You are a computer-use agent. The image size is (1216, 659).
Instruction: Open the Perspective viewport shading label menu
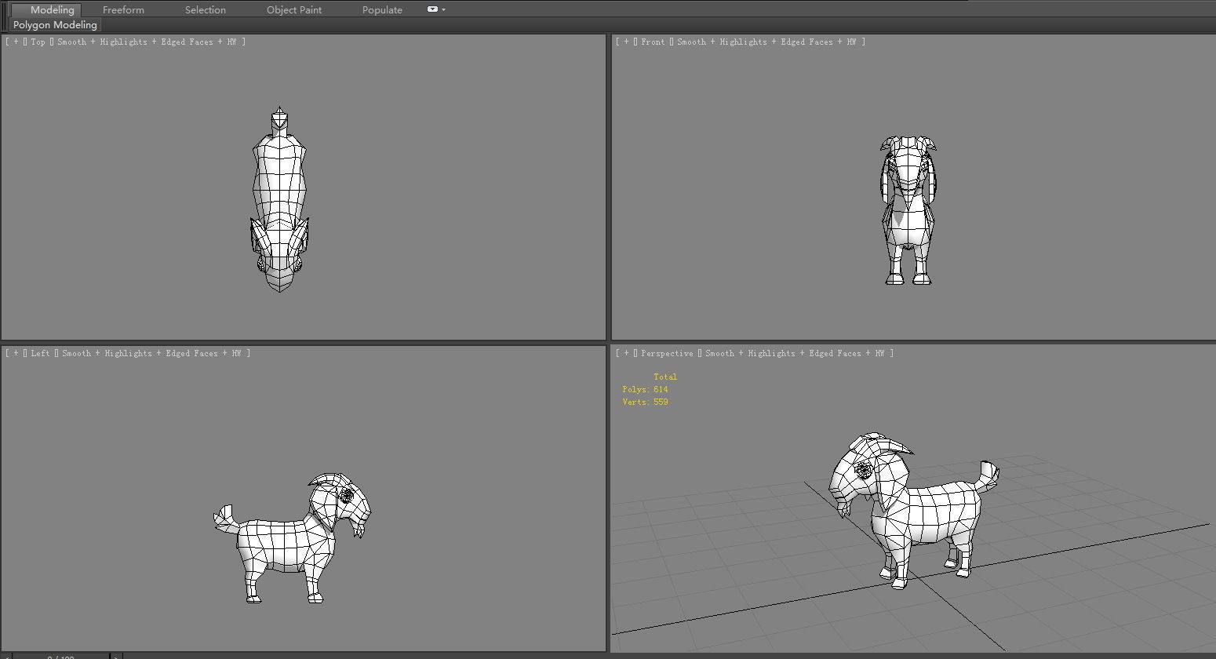pos(795,353)
